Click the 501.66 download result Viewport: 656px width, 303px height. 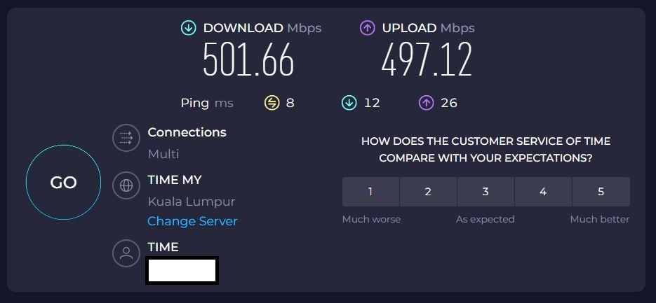pyautogui.click(x=248, y=59)
